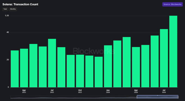The width and height of the screenshot is (185, 101).
Task: Click the October 2025 bar
Action: click(80, 71)
